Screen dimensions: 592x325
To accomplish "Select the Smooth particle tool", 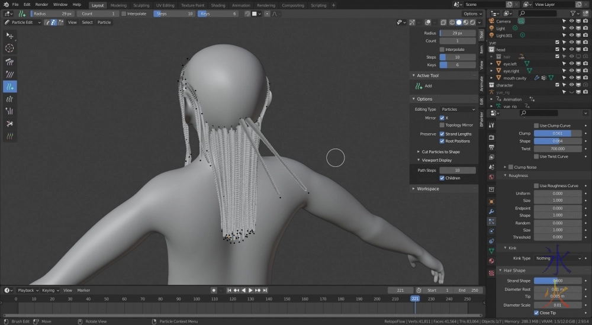I will pyautogui.click(x=9, y=75).
